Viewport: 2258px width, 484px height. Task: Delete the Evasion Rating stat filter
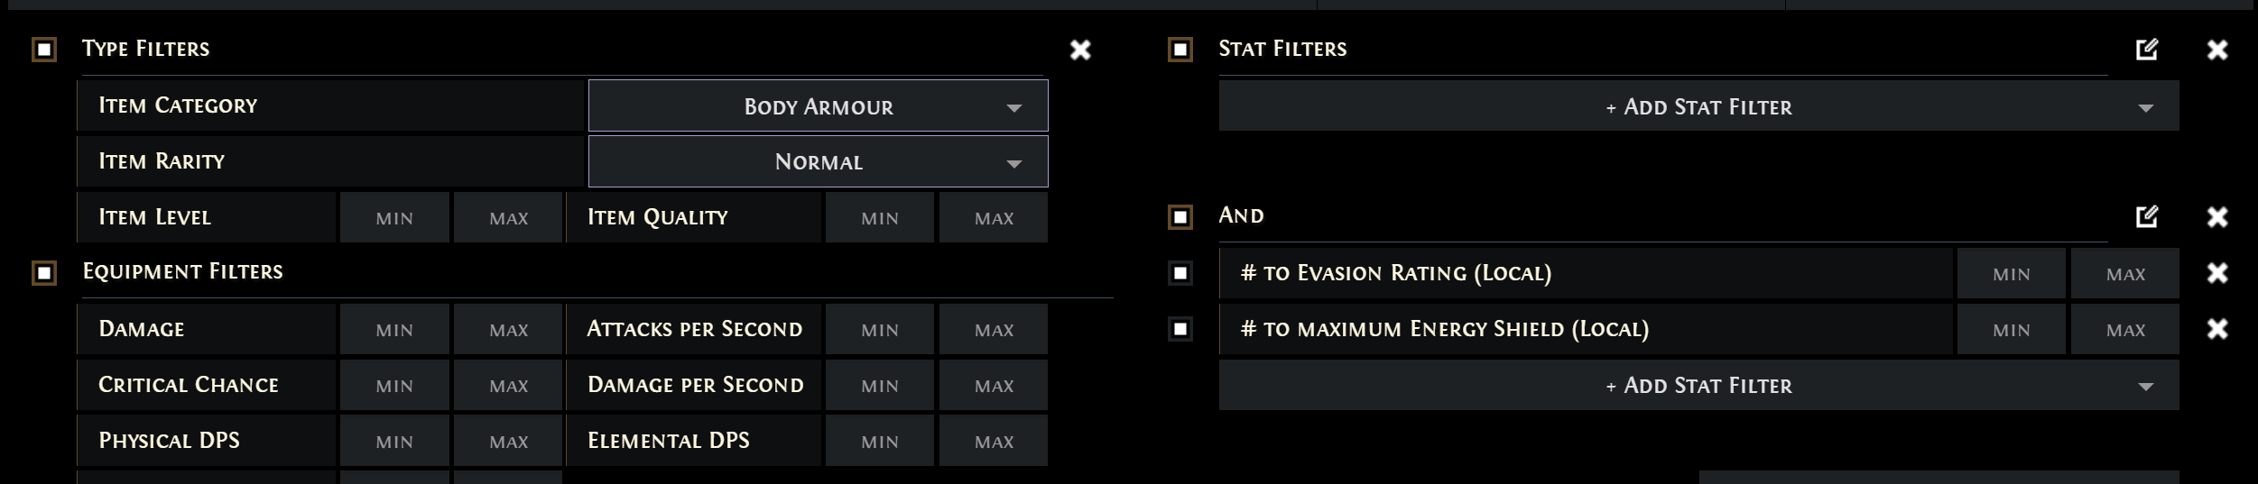coord(2217,273)
